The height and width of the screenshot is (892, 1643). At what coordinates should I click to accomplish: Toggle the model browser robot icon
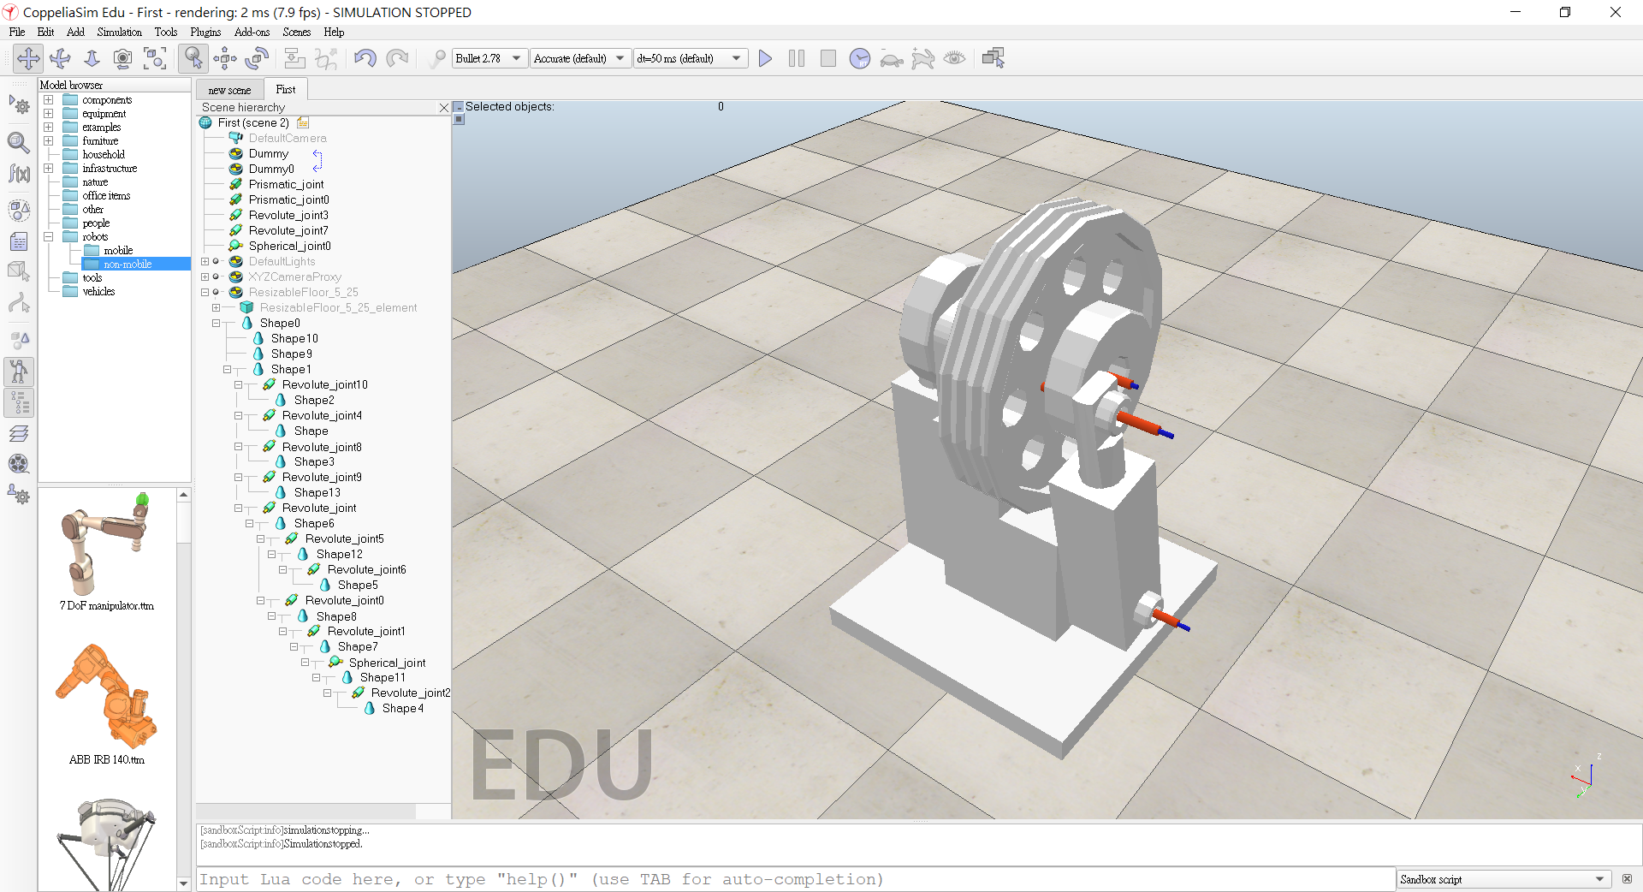[19, 372]
